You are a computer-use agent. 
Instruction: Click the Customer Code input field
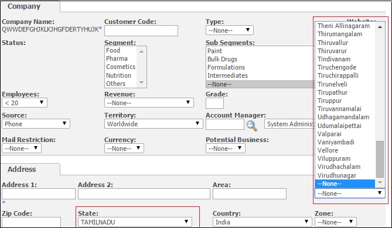pos(141,30)
